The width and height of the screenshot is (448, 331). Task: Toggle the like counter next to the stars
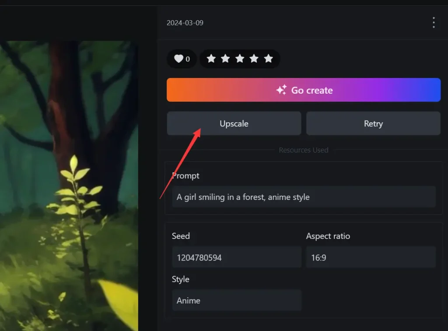[182, 59]
